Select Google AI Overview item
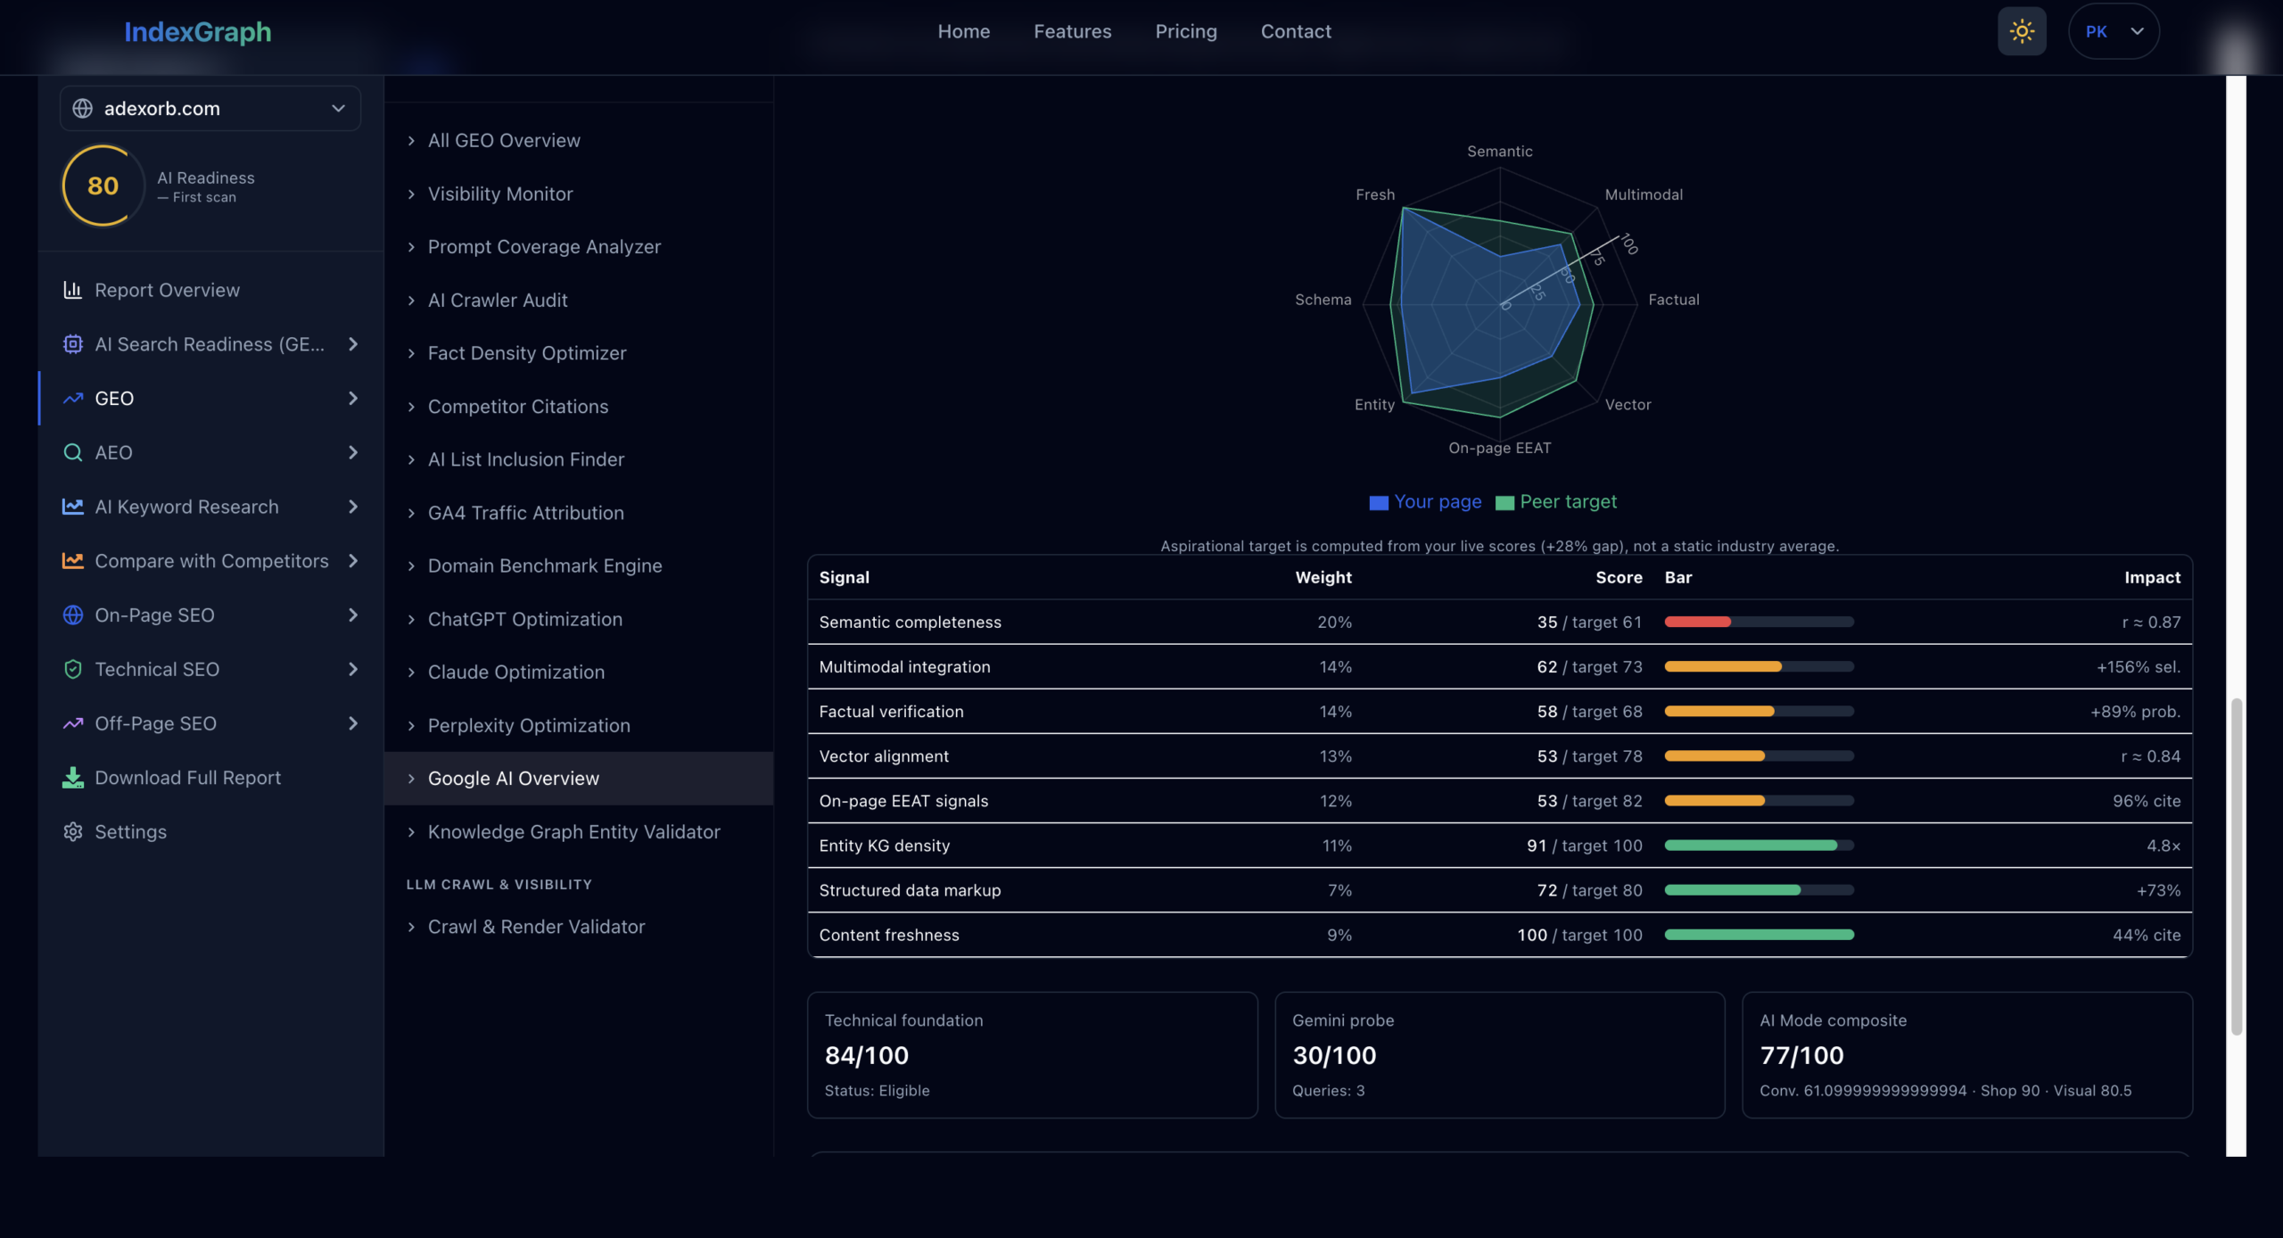 [x=579, y=779]
